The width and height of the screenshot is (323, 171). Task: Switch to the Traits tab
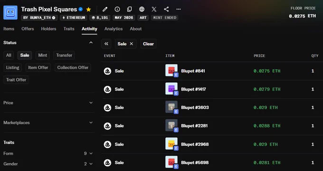click(69, 29)
